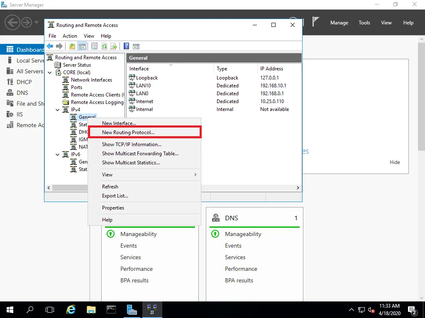Open File Explorer from the taskbar
Image resolution: width=425 pixels, height=318 pixels.
(x=91, y=310)
